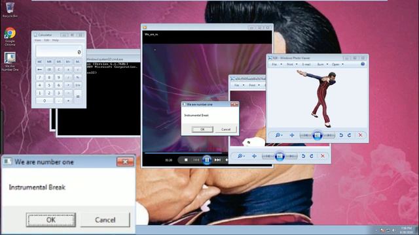Close the large We are number one dialog
Viewport: 419px width, 235px height.
[x=125, y=162]
